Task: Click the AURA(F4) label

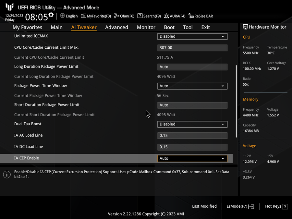Action: [x=177, y=16]
